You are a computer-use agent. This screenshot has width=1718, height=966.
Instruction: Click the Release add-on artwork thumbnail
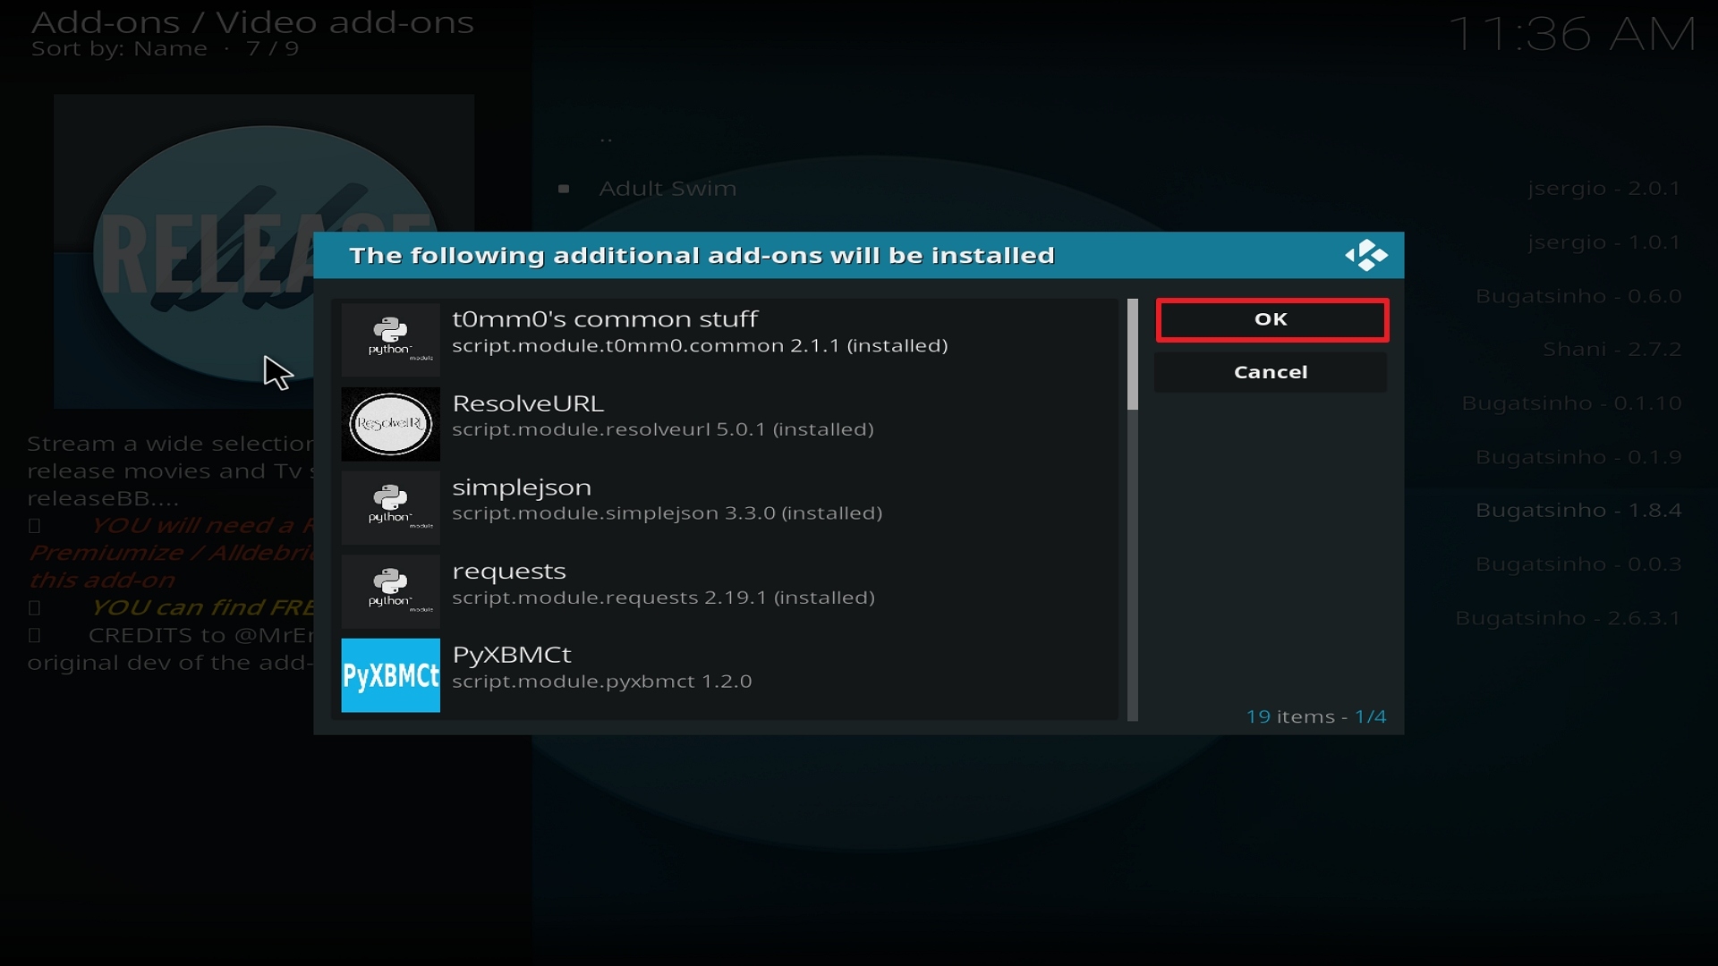click(x=264, y=251)
